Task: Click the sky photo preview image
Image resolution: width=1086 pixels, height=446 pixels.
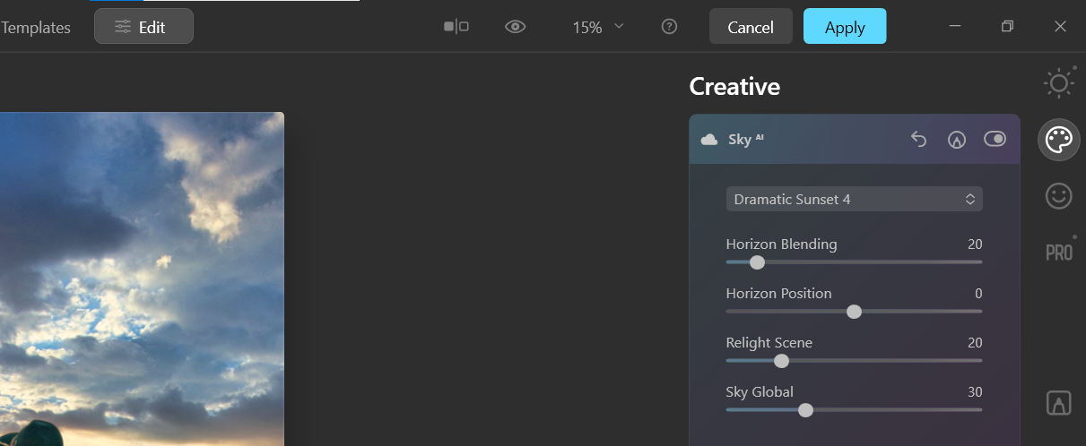Action: point(142,278)
